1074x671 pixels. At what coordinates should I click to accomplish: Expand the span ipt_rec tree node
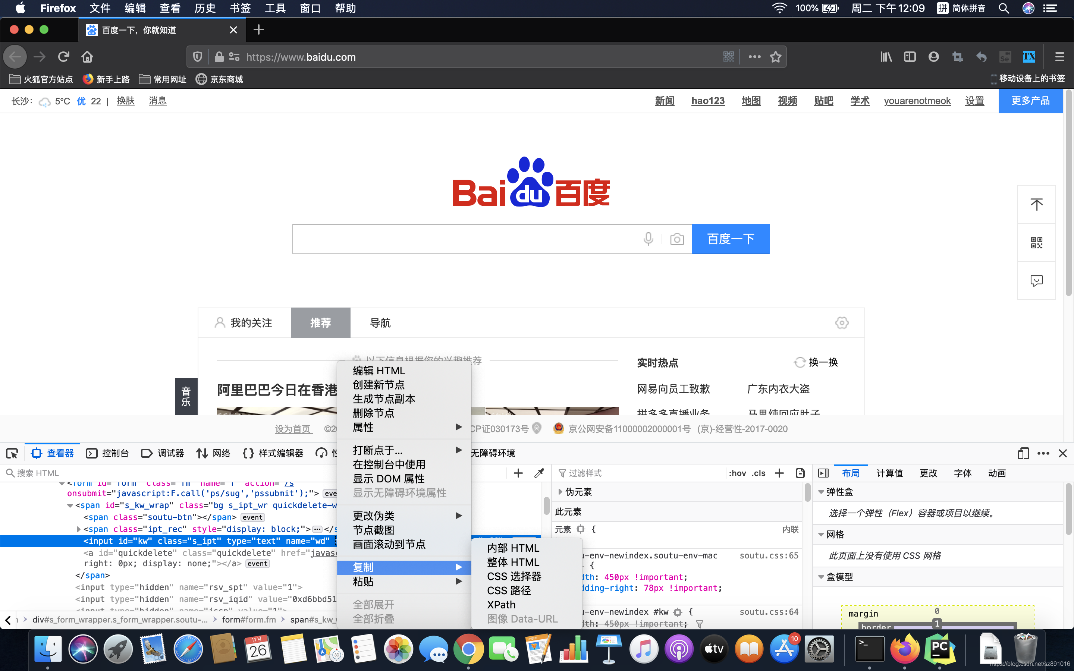[79, 529]
